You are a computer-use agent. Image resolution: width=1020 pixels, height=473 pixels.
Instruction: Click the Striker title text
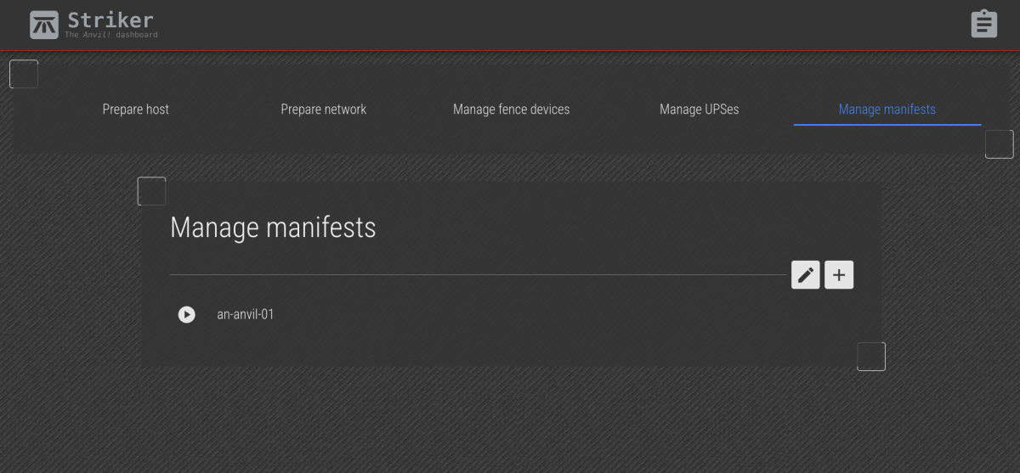point(110,19)
